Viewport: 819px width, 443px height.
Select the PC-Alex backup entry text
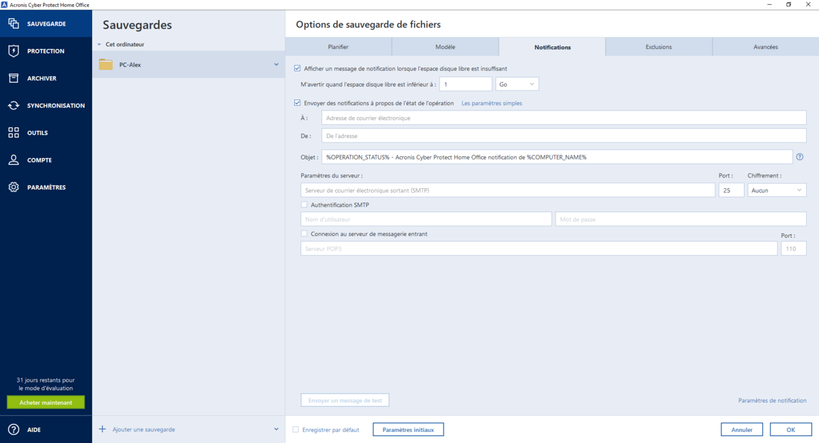130,65
